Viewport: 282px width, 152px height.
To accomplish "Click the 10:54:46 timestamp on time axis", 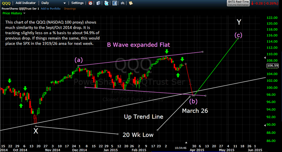I will [180, 148].
